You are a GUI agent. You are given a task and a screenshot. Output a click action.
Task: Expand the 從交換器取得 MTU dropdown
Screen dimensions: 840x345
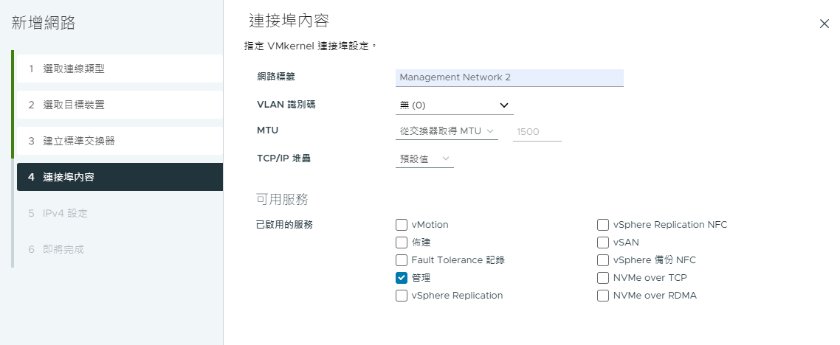click(x=447, y=131)
